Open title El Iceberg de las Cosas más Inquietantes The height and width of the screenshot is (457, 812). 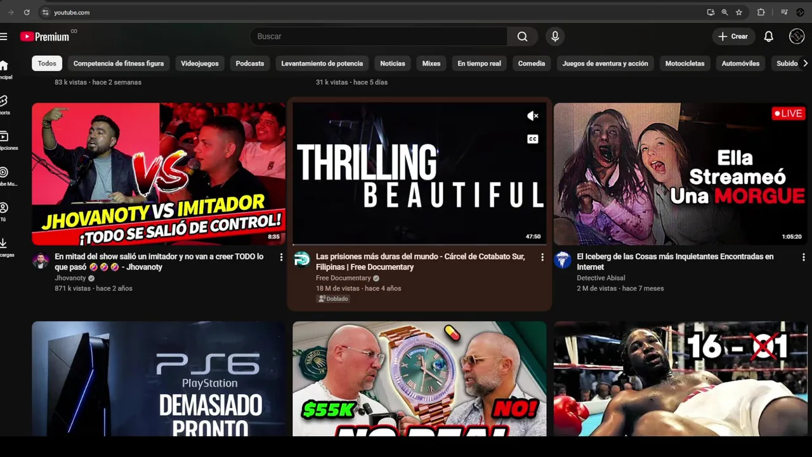[675, 262]
